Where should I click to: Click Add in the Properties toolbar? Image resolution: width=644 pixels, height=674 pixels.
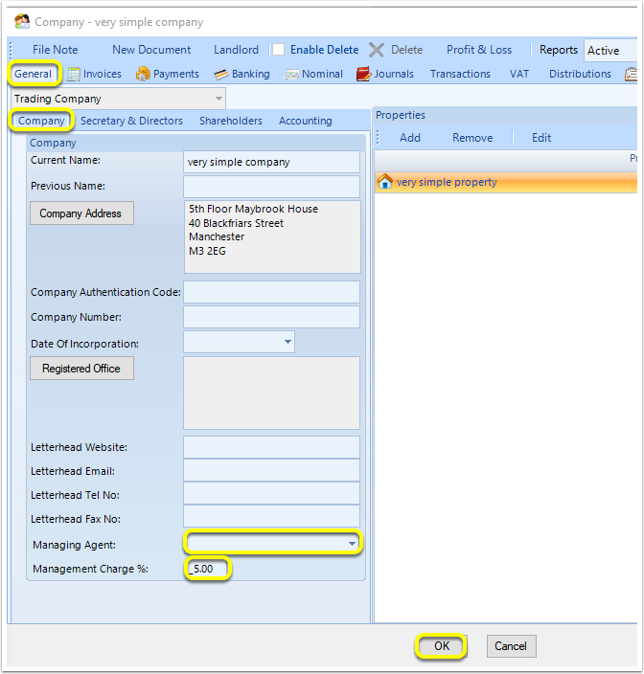(410, 138)
